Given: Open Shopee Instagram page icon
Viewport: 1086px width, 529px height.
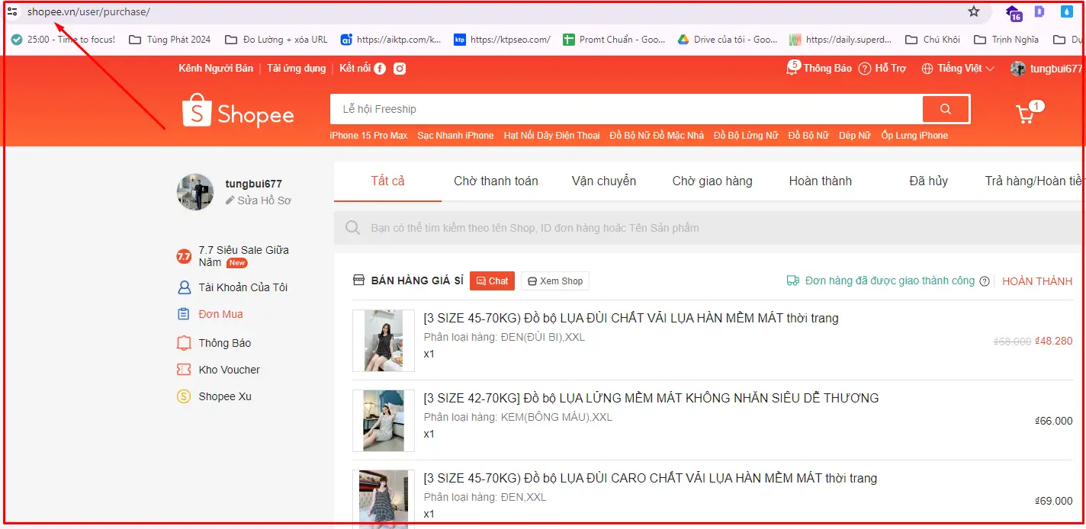Looking at the screenshot, I should pos(400,69).
